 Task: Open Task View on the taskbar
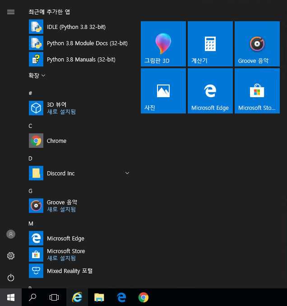tap(54, 297)
